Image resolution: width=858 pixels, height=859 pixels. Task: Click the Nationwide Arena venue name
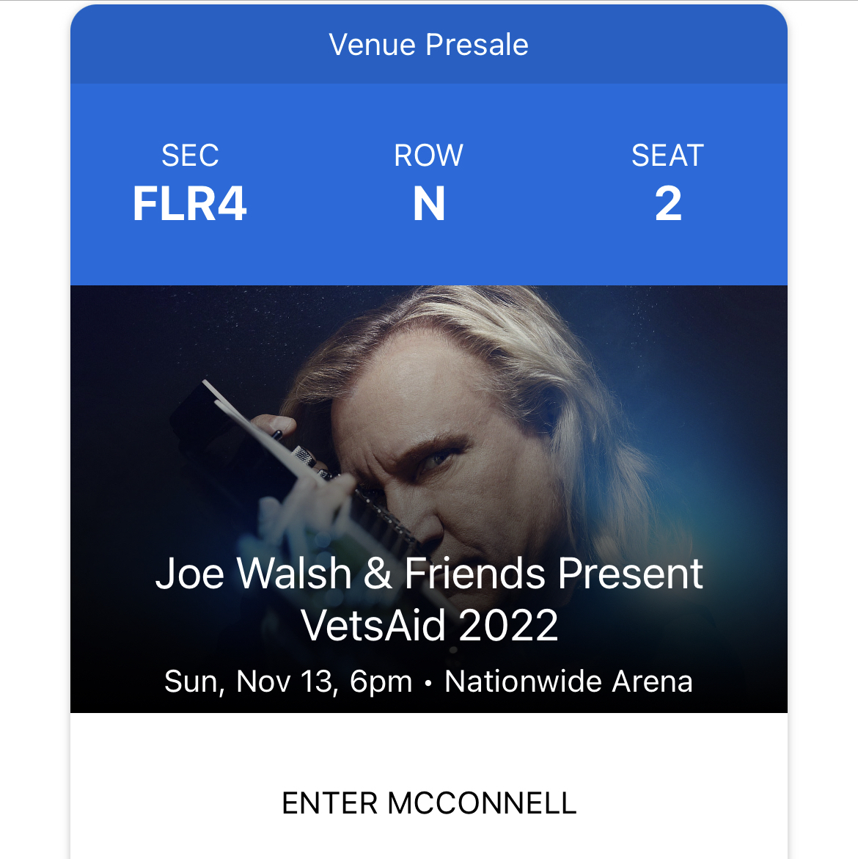click(x=568, y=681)
